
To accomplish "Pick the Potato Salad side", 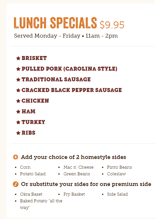I will 33,174.
